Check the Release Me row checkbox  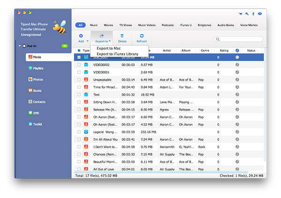click(79, 109)
